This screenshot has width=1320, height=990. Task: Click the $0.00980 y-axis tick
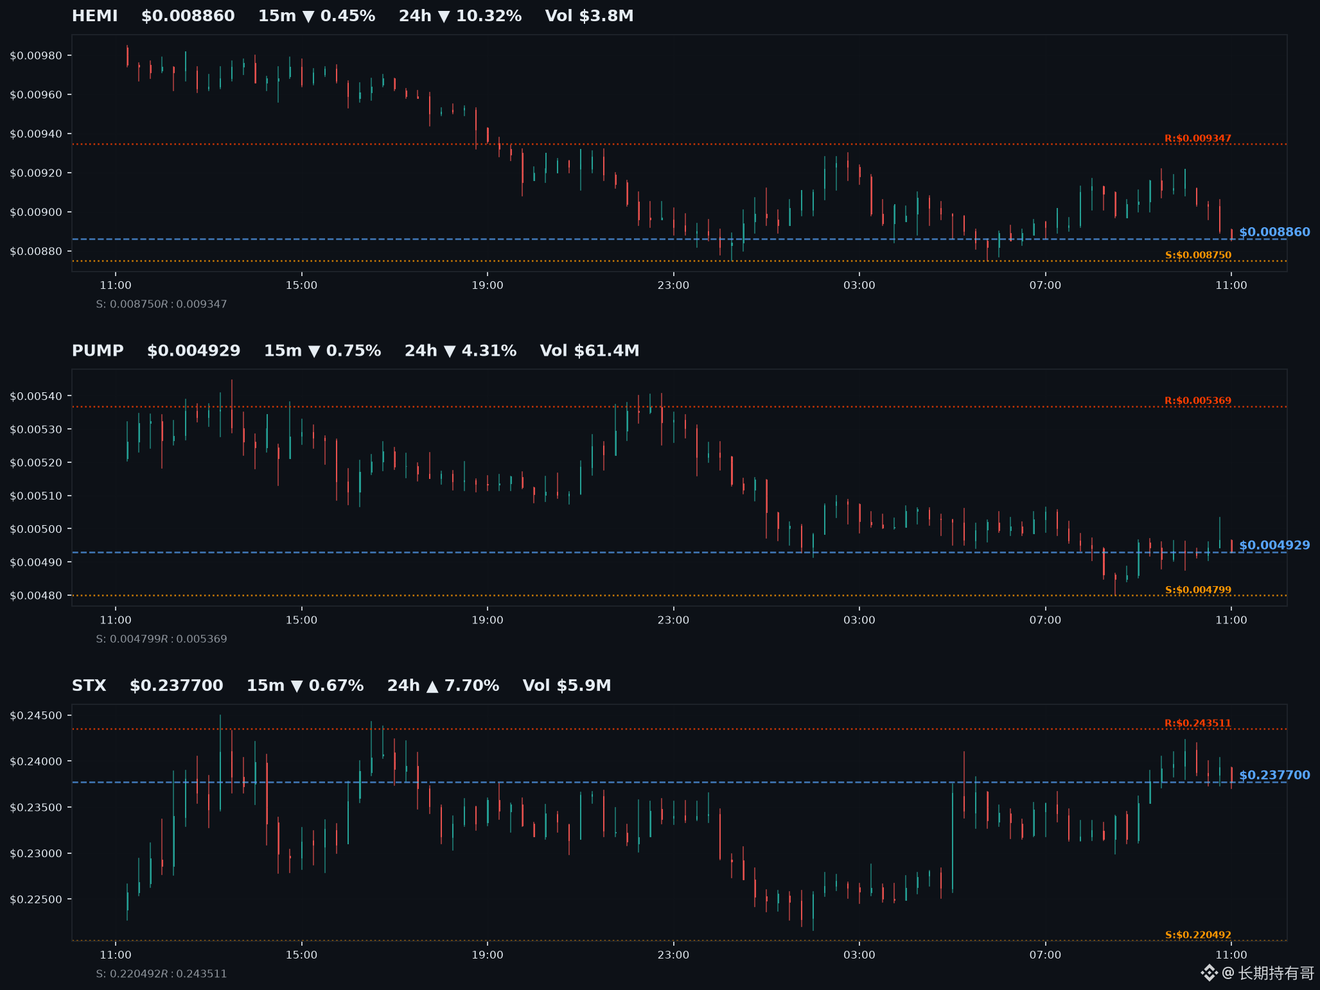point(36,56)
